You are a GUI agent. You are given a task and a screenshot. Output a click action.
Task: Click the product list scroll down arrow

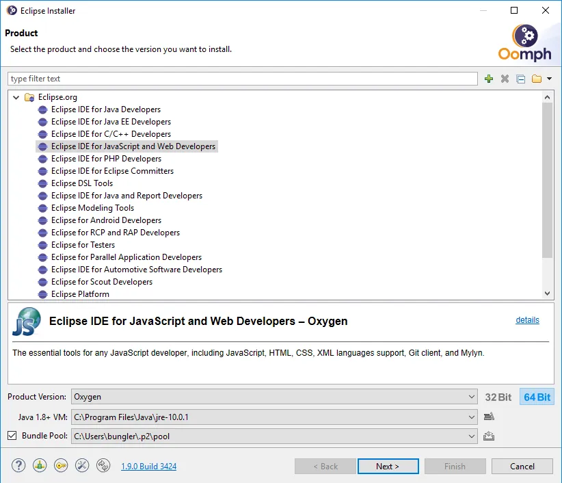(x=547, y=293)
